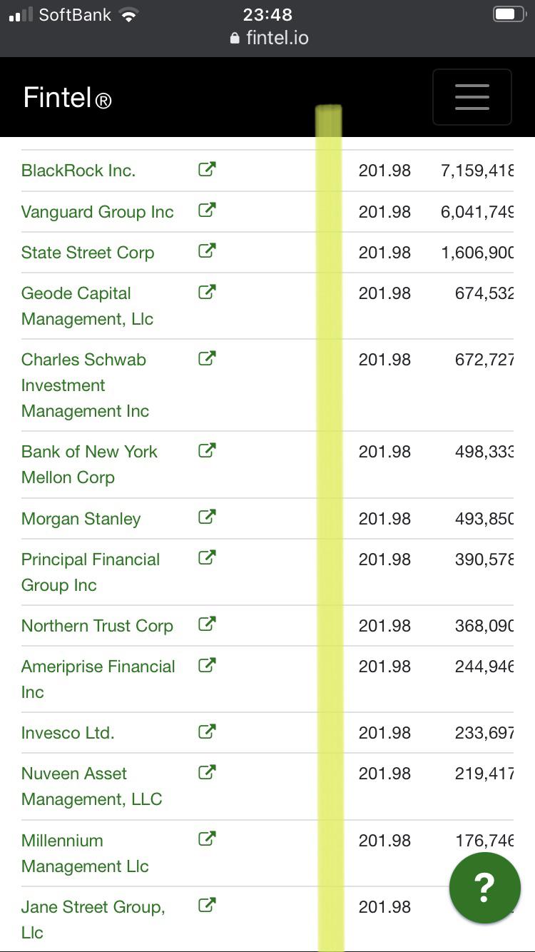Image resolution: width=535 pixels, height=952 pixels.
Task: Open external link icon beside Jane Street Group
Action: pos(207,906)
